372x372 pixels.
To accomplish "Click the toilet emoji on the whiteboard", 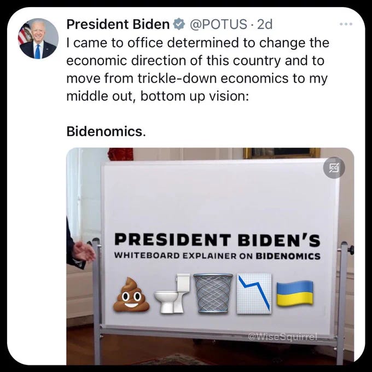I will click(172, 293).
